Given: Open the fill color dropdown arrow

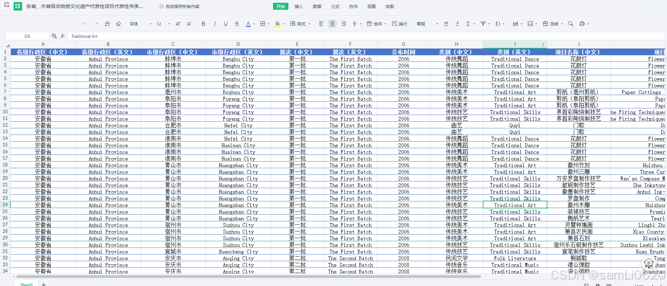Looking at the screenshot, I should click(x=284, y=24).
